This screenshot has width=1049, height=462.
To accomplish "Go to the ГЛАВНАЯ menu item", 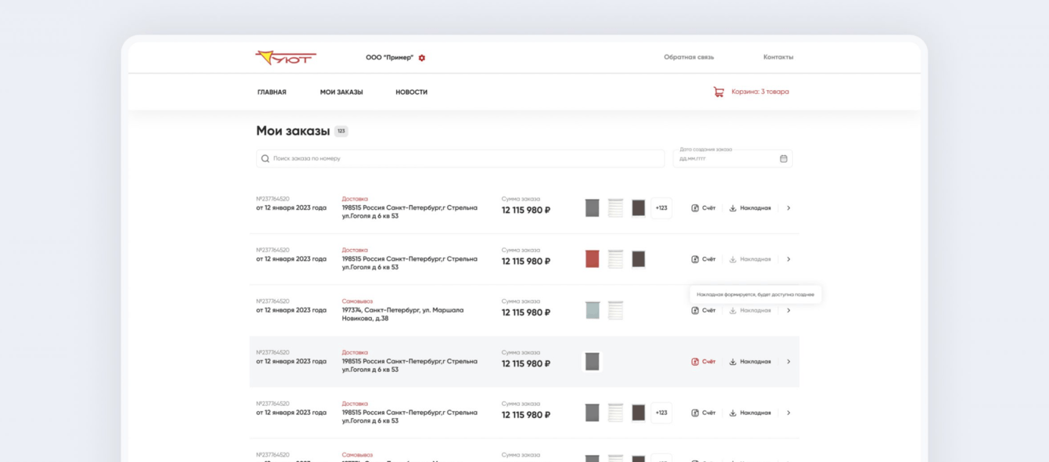I will [x=272, y=92].
